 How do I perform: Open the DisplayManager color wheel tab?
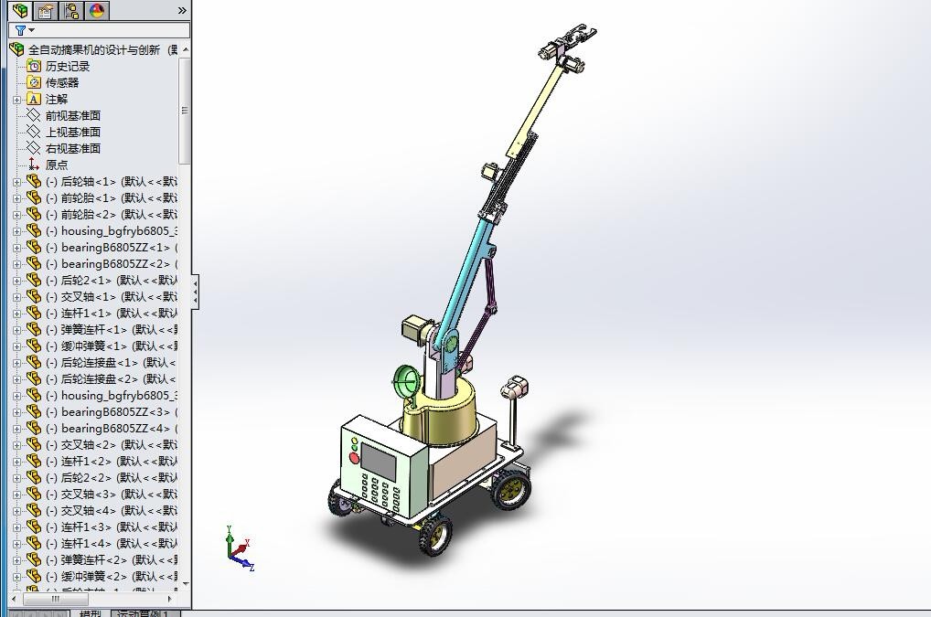(97, 11)
